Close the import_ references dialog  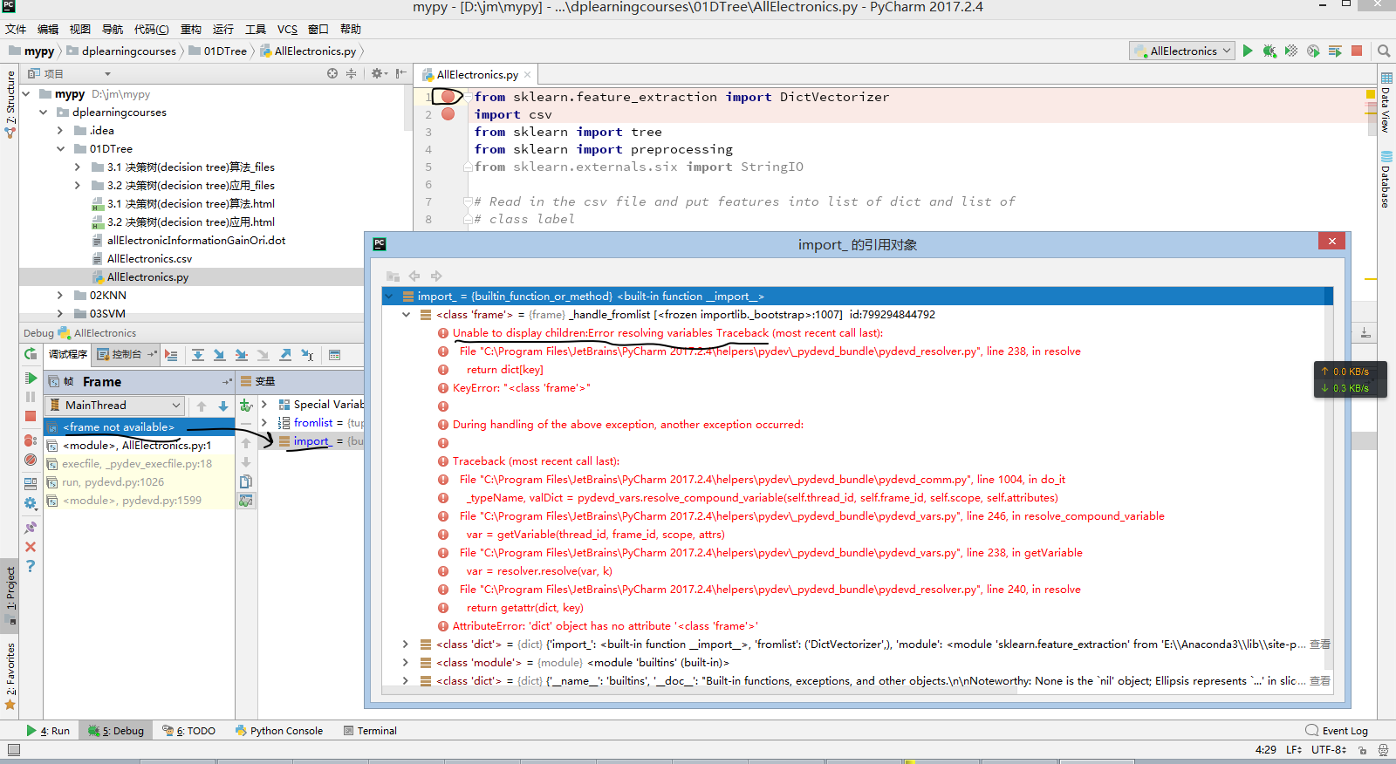coord(1331,242)
